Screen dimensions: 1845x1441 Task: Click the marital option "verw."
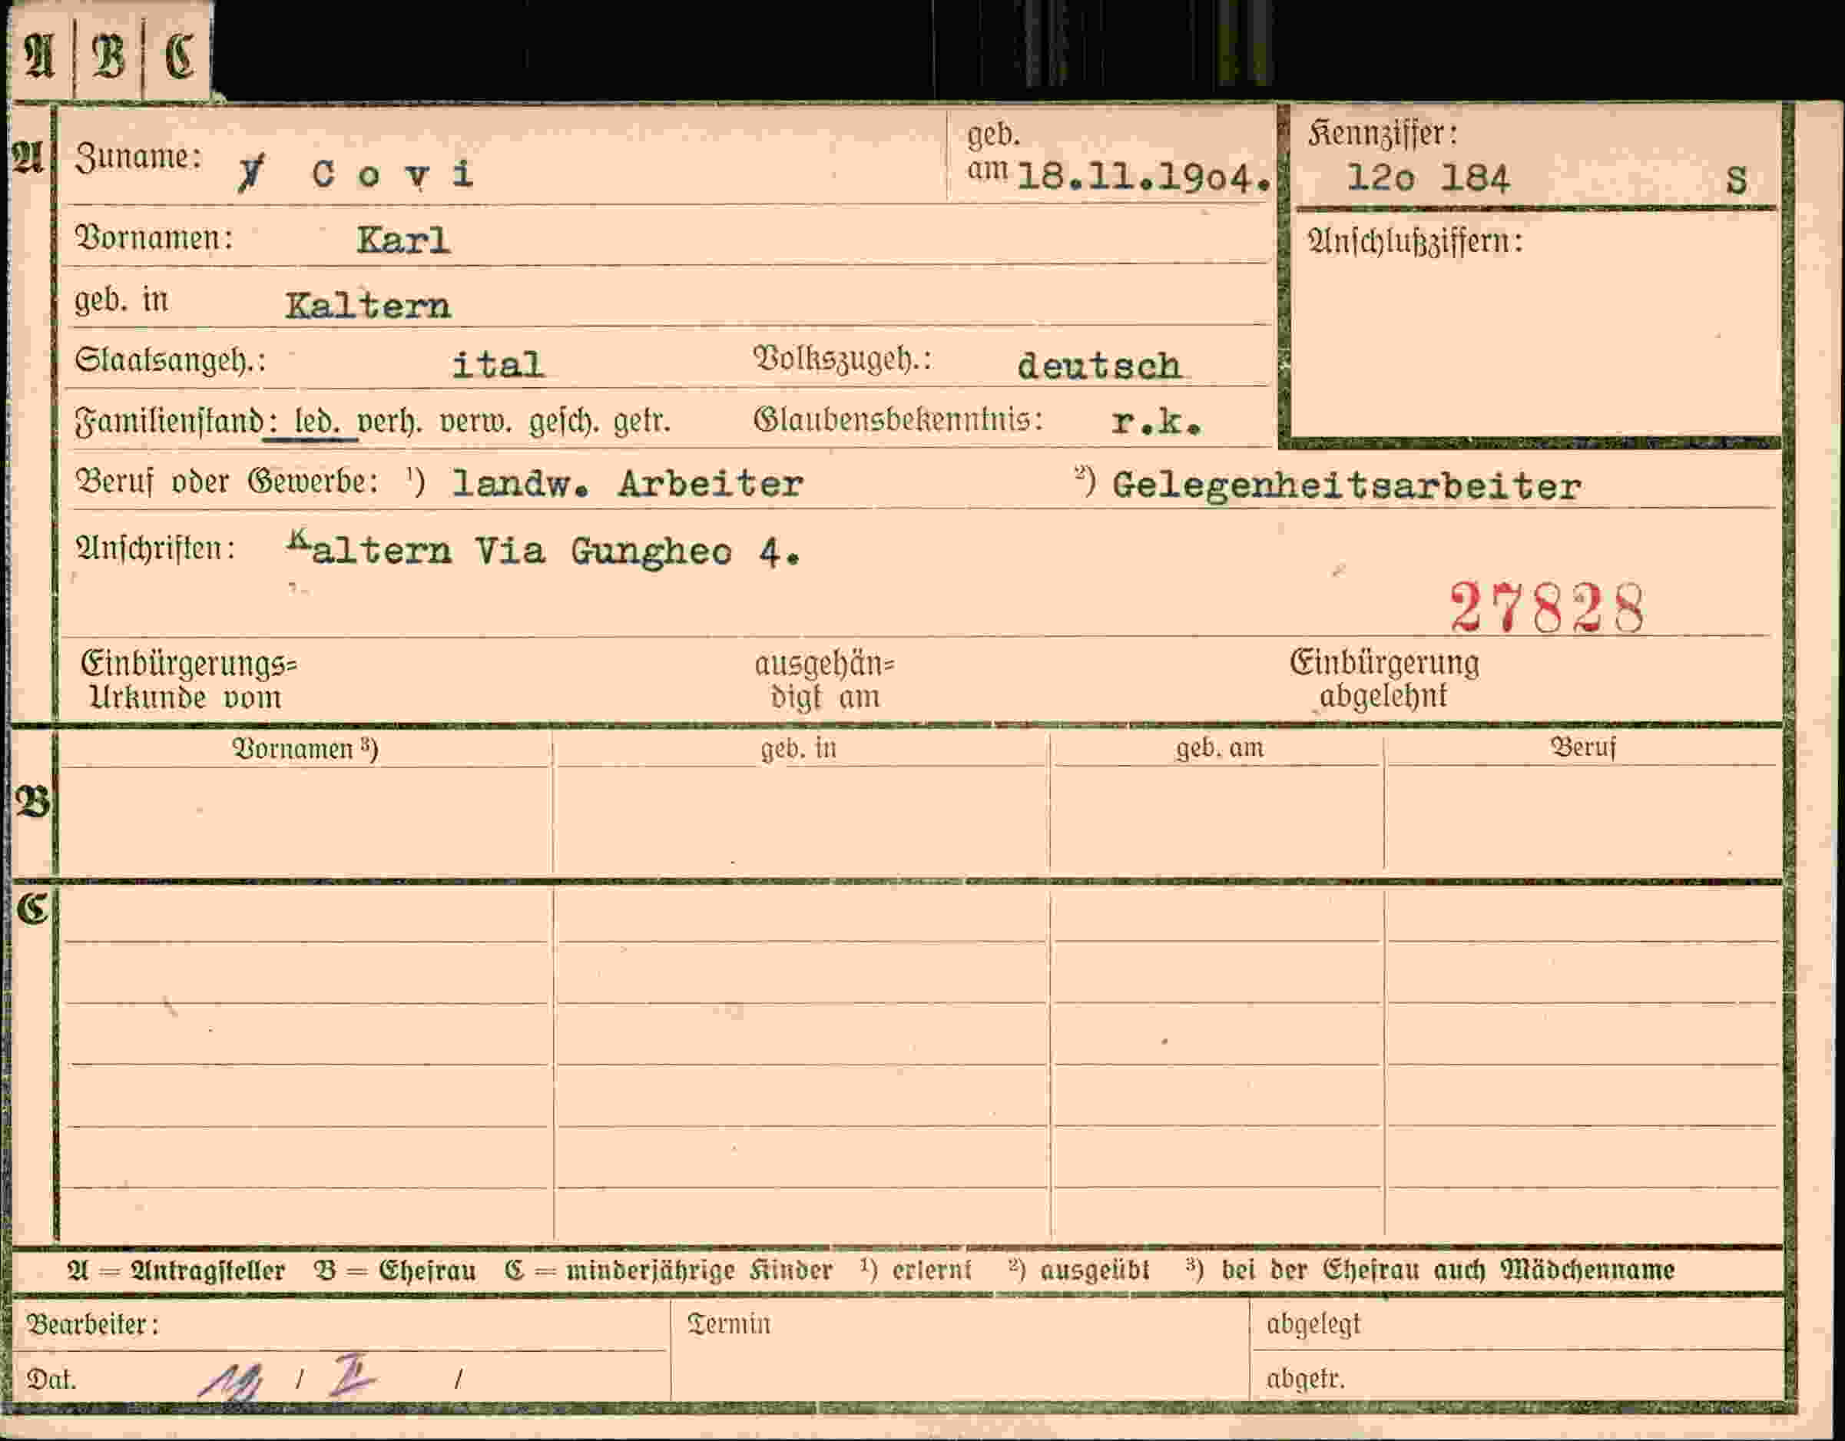coord(475,421)
